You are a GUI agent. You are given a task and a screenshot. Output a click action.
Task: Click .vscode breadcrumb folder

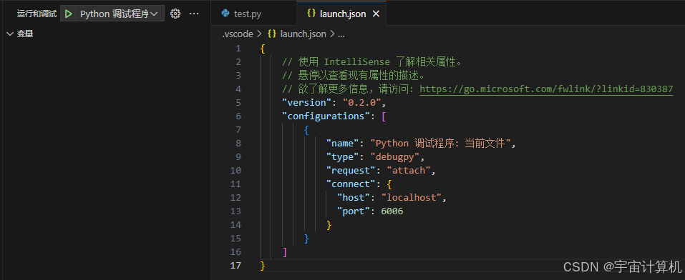(238, 34)
